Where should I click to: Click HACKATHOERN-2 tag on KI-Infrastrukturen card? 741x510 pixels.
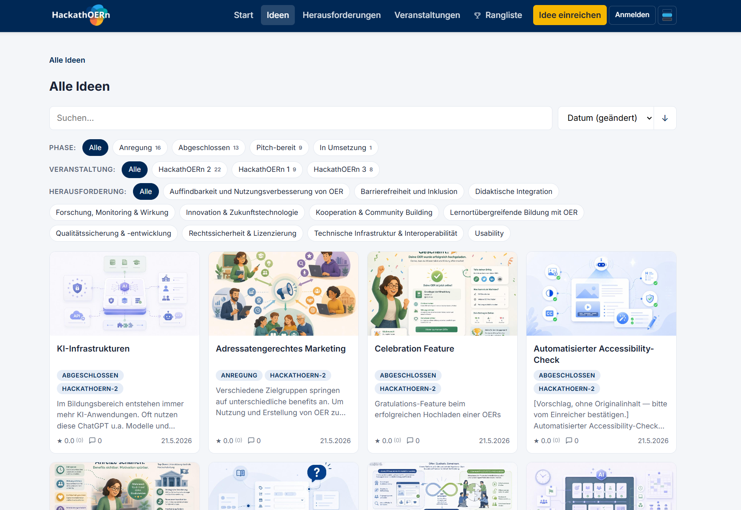pyautogui.click(x=90, y=389)
